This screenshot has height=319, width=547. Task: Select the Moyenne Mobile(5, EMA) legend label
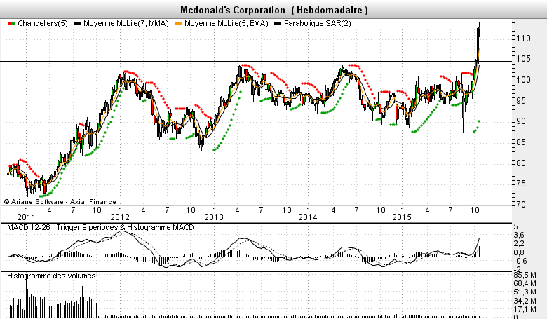227,23
